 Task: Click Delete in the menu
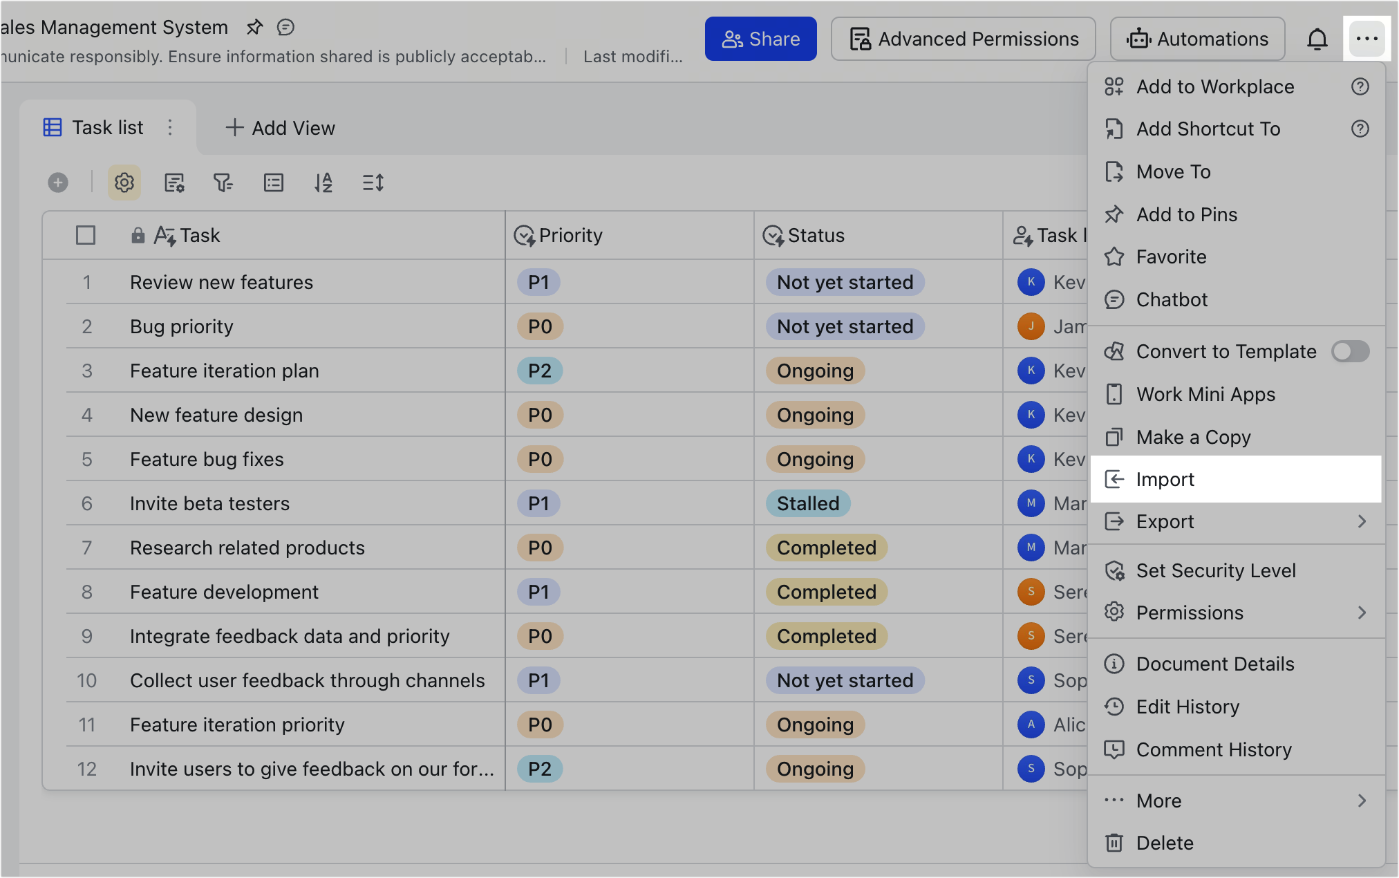coord(1236,843)
